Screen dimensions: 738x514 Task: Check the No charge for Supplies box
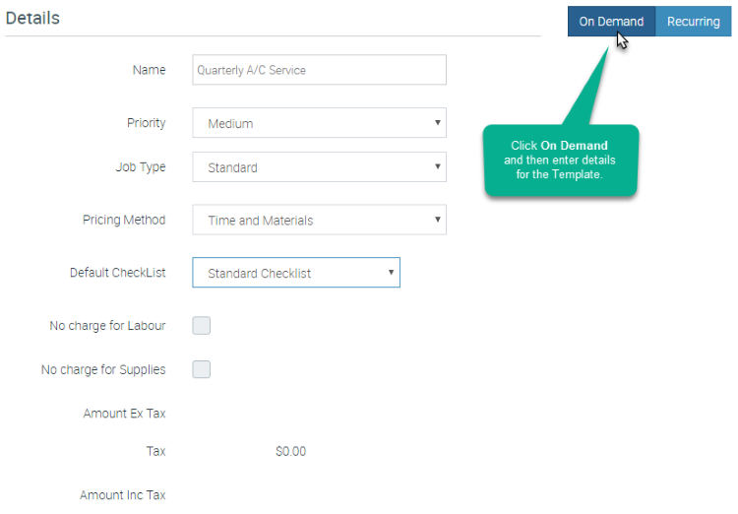(x=202, y=369)
